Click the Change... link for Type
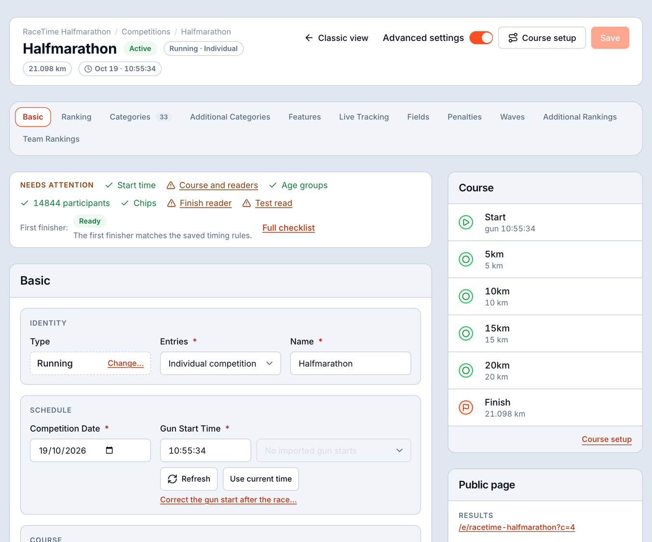The image size is (652, 542). [125, 363]
